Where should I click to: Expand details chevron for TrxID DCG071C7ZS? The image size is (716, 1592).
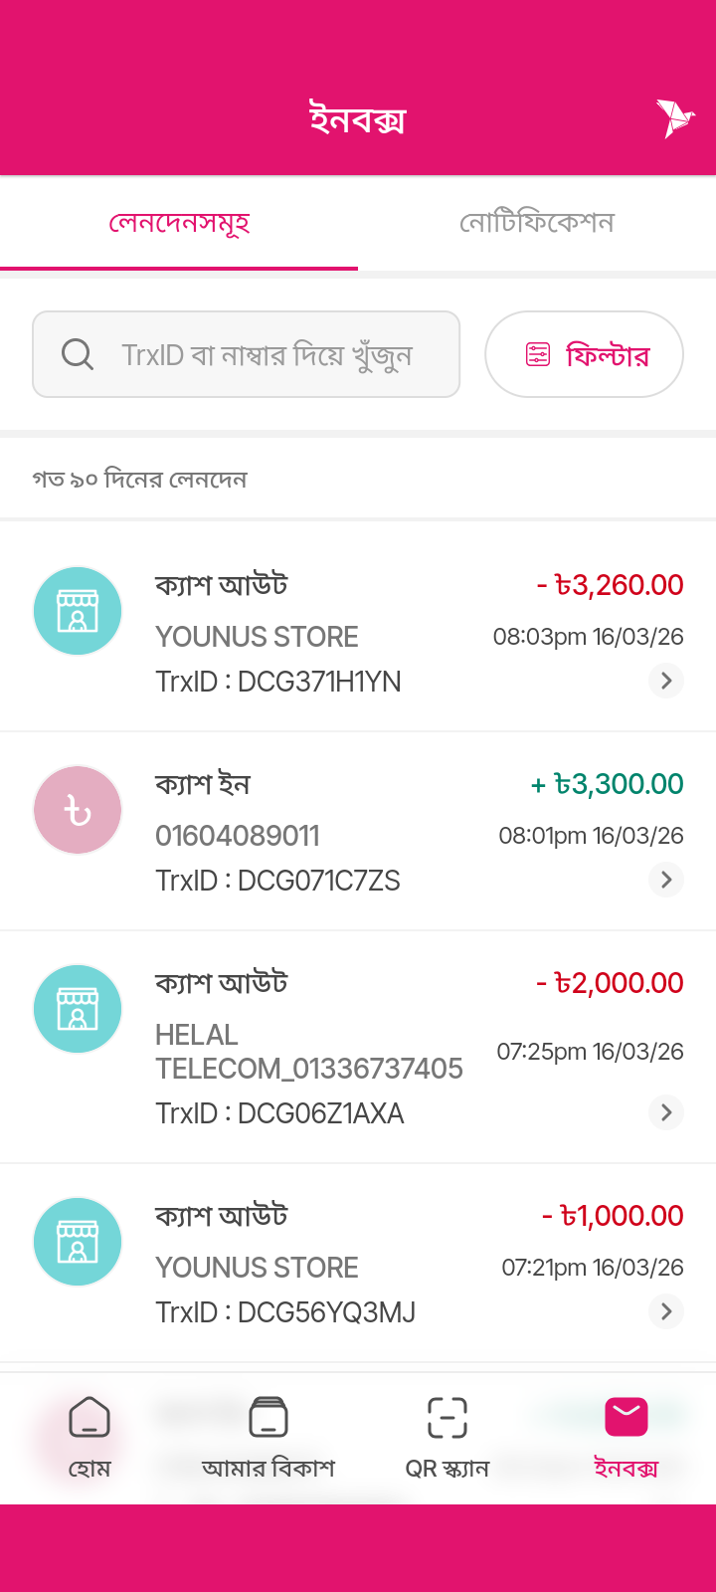(x=666, y=880)
